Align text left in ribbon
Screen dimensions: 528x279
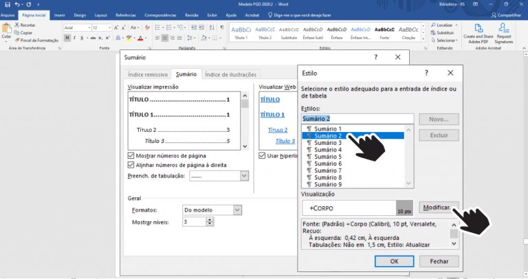tap(157, 38)
